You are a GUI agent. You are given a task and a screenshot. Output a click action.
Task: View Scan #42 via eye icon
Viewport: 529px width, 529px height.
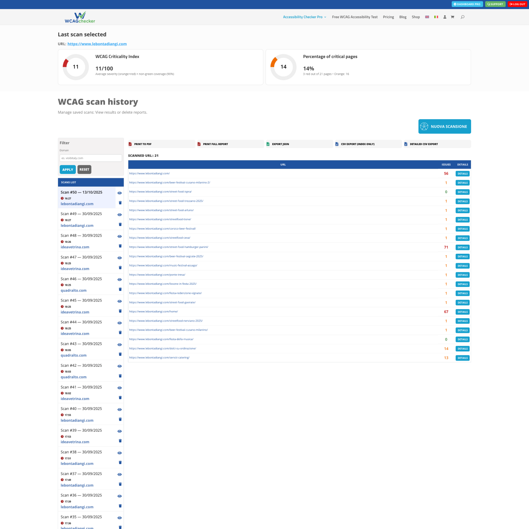pos(120,366)
